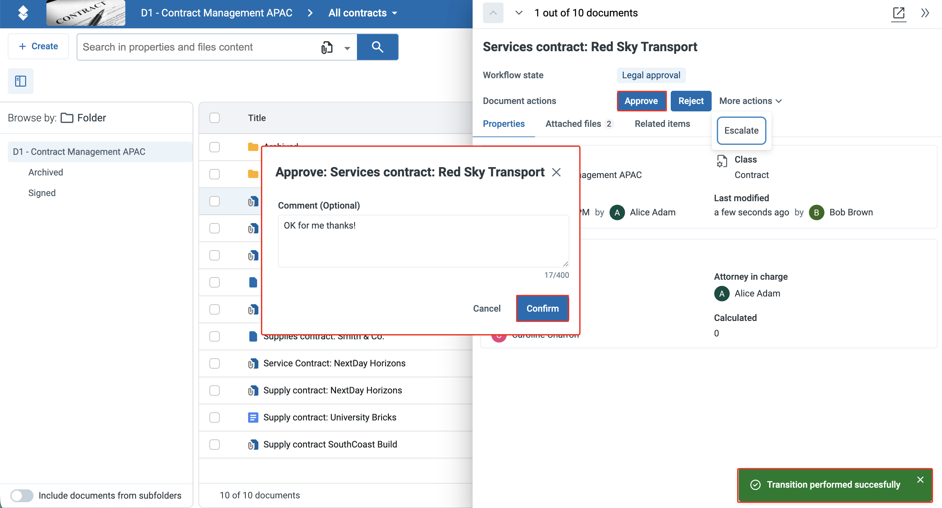This screenshot has width=942, height=508.
Task: Open the Signed folder in tree
Action: [42, 193]
